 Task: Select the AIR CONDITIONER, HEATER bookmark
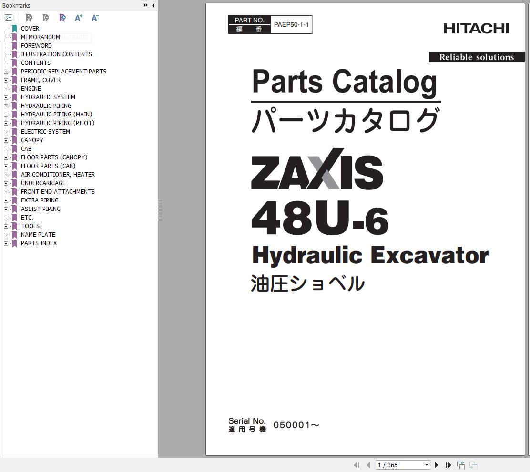[x=58, y=175]
